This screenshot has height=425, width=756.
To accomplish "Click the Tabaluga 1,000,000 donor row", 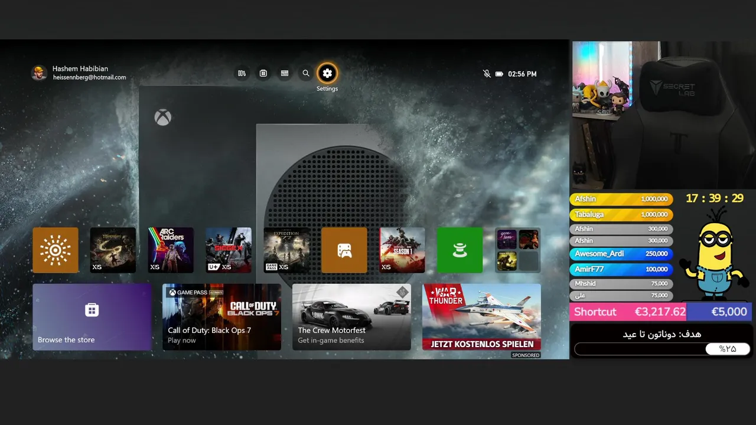I will point(621,215).
